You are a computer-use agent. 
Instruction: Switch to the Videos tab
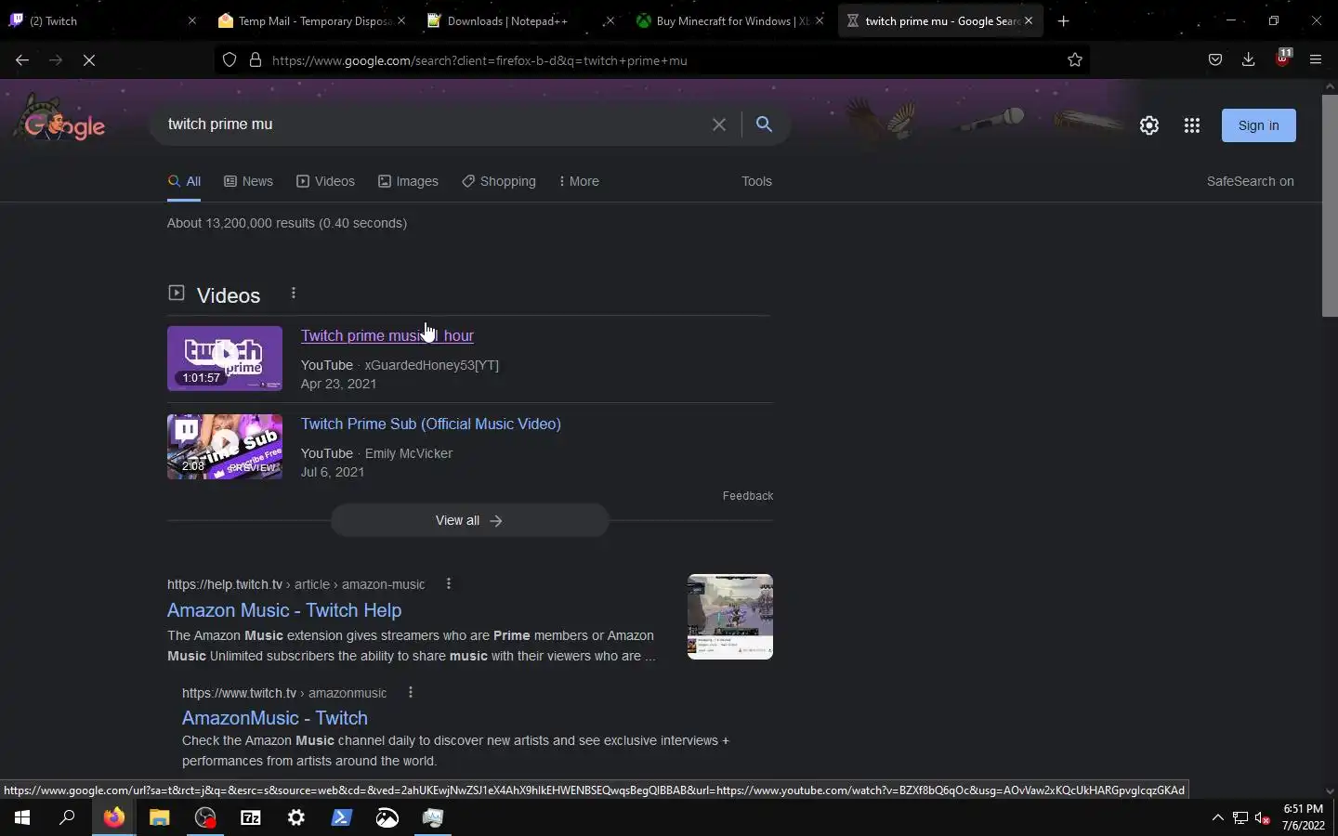[x=325, y=181]
